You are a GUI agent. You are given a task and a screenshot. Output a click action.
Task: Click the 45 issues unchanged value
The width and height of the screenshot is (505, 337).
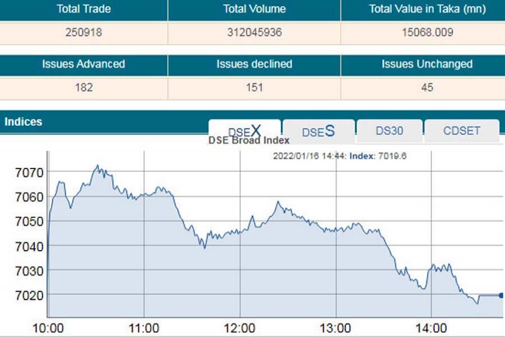pyautogui.click(x=427, y=88)
